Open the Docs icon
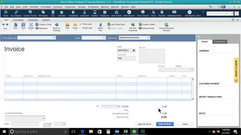241x135 pixels. click(x=153, y=13)
